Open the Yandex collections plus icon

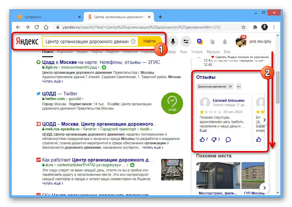(x=199, y=41)
